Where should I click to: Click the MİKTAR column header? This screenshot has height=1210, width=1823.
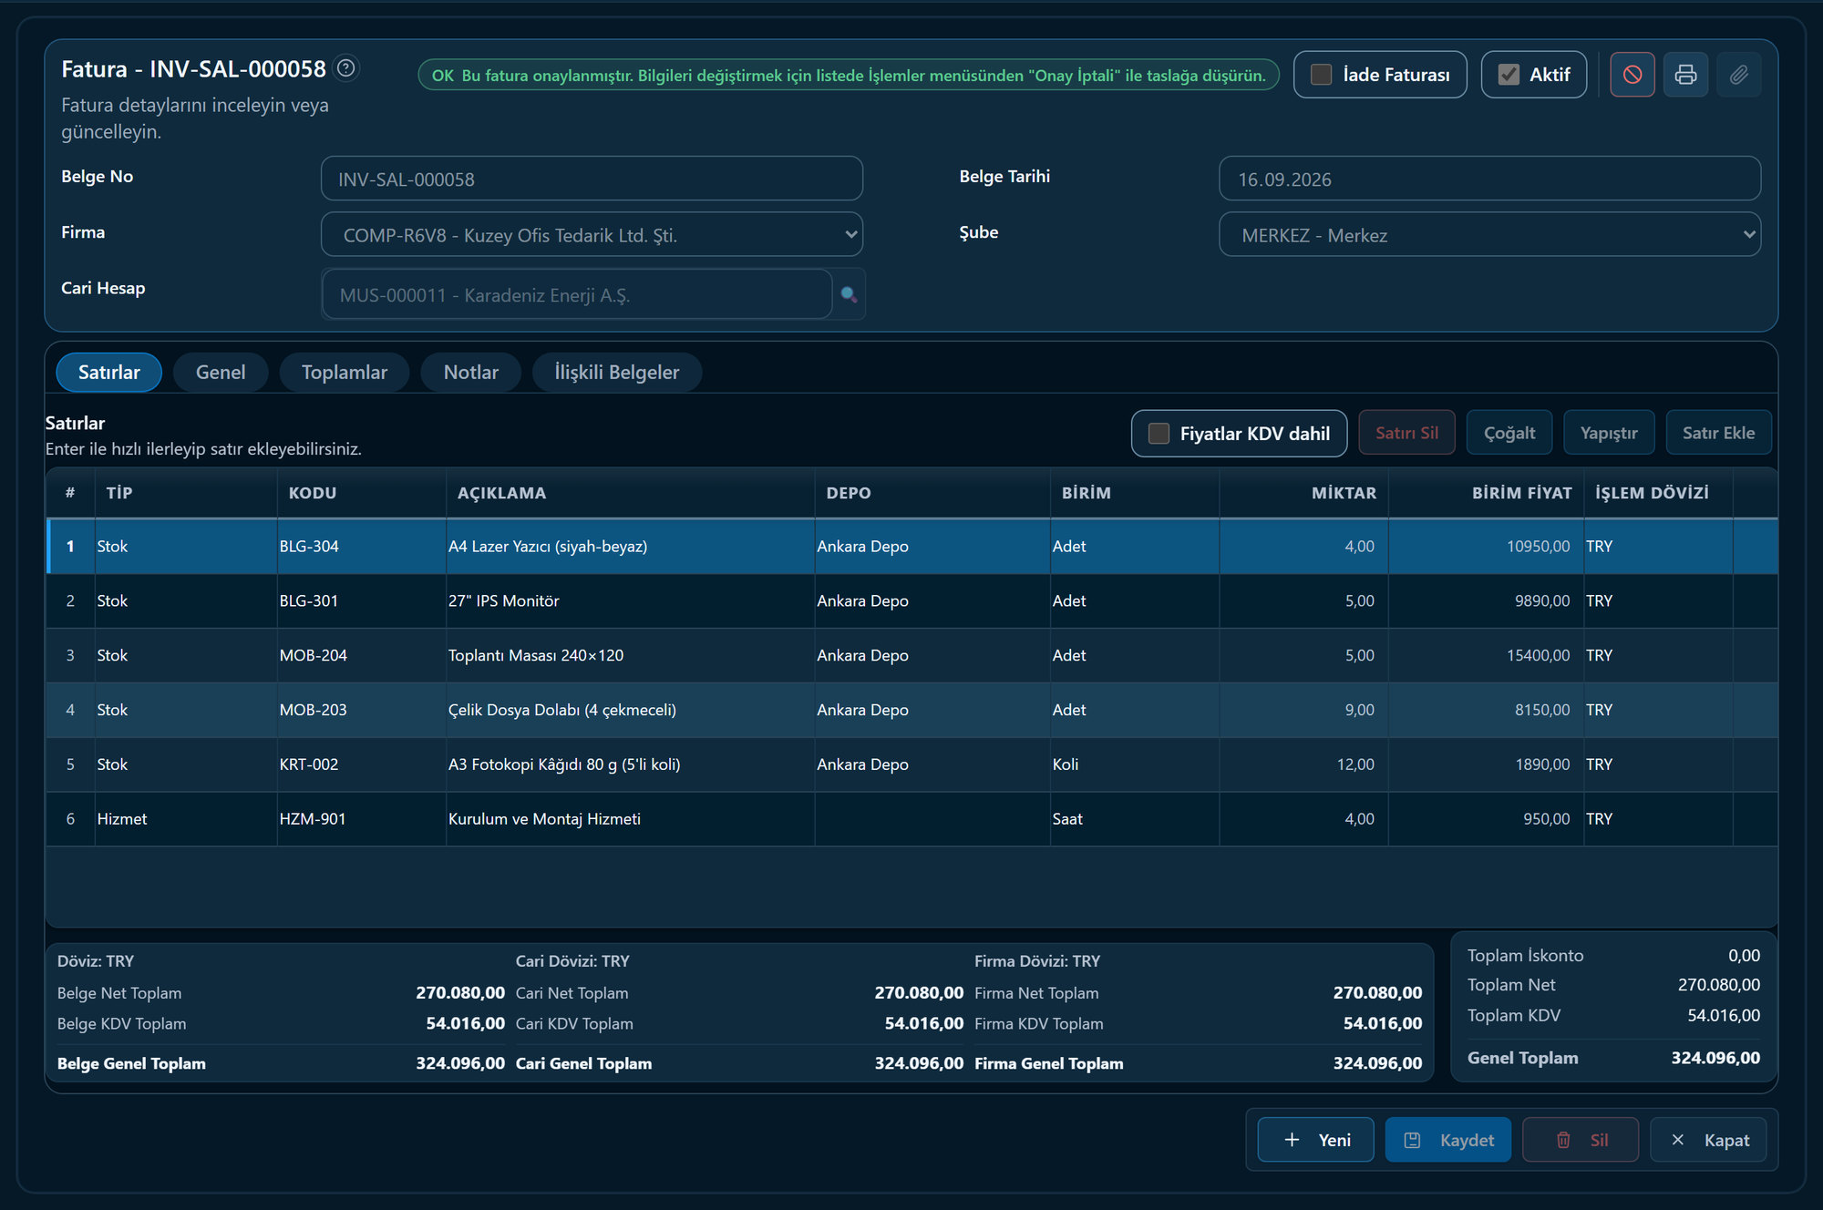click(1303, 493)
